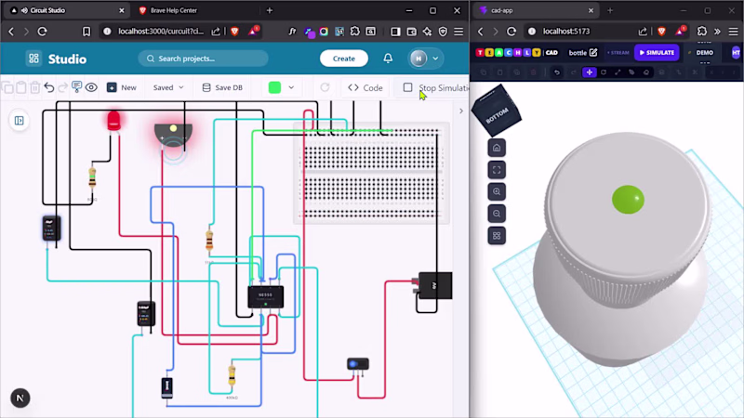Open the user avatar dropdown
Image resolution: width=744 pixels, height=418 pixels.
pos(425,59)
